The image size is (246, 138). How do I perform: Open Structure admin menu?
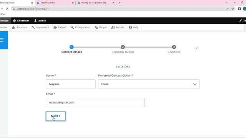20,27
